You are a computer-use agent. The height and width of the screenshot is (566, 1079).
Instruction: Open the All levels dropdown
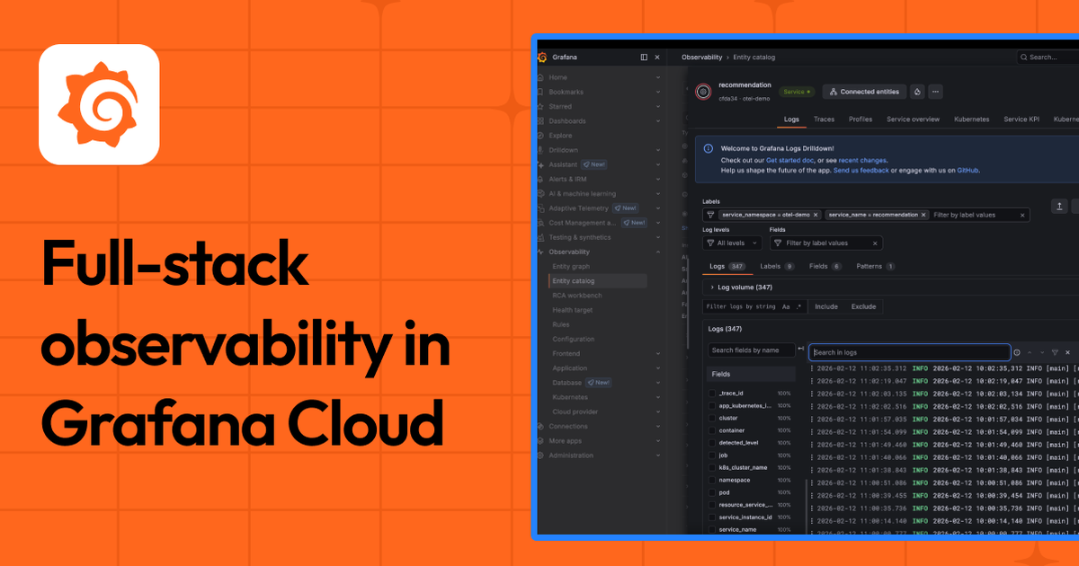(732, 243)
